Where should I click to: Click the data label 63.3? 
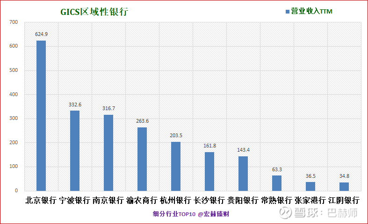[277, 169]
